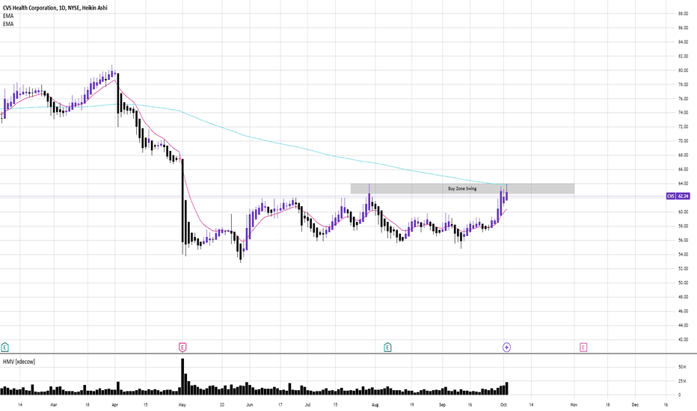Click the 25M volume axis label

[x=682, y=381]
